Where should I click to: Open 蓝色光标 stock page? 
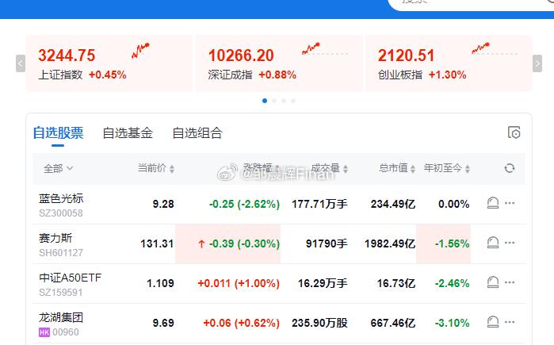tap(61, 198)
